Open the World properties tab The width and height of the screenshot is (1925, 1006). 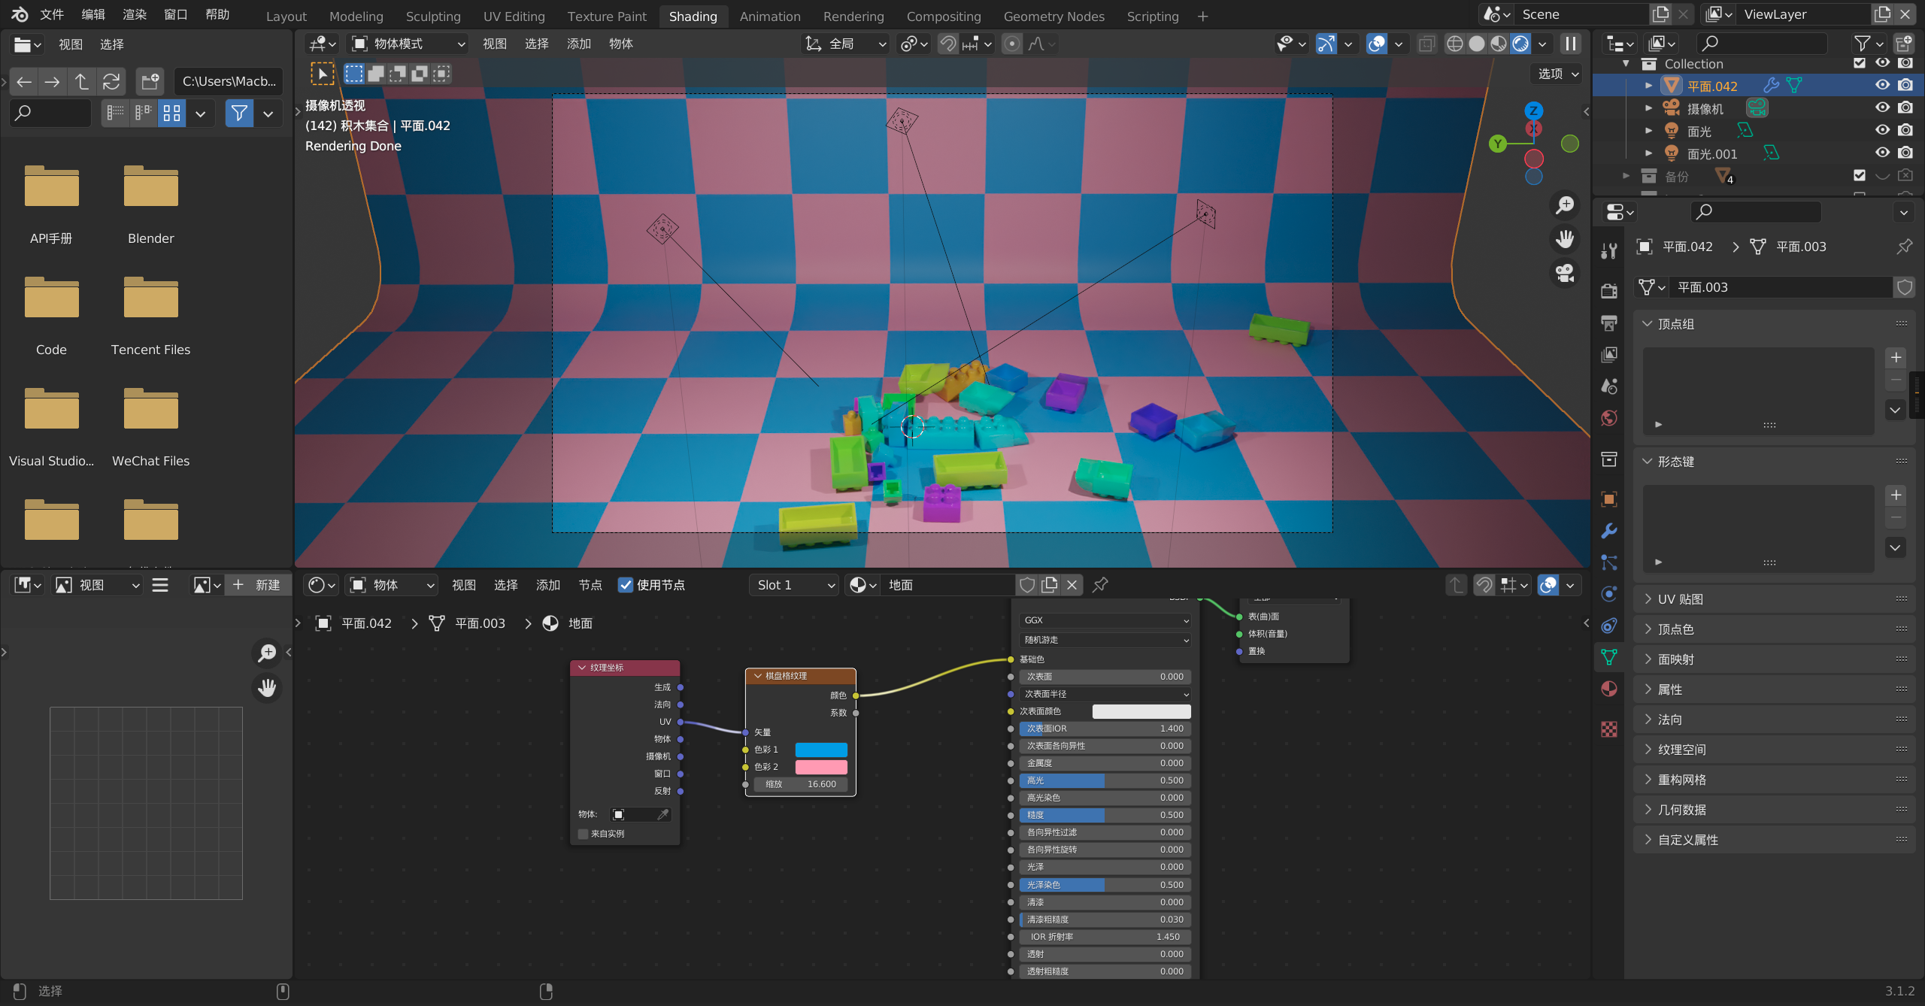point(1609,418)
